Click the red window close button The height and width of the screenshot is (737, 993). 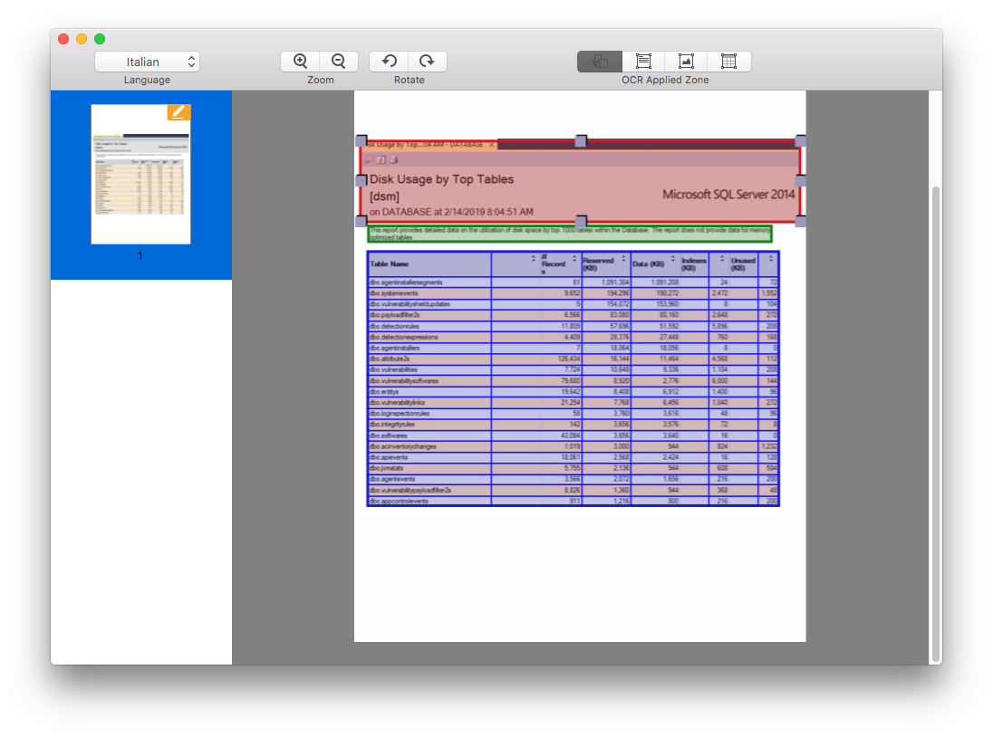[63, 39]
